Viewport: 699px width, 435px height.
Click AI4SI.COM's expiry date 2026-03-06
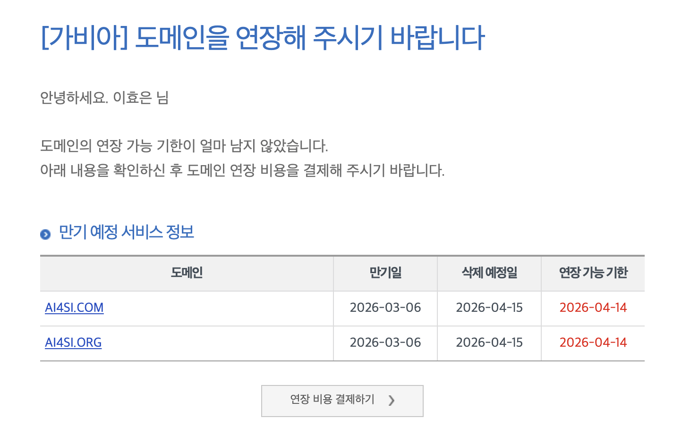coord(385,308)
